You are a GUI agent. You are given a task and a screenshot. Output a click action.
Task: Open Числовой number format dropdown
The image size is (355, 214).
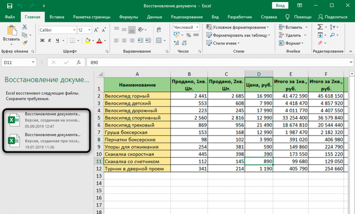click(197, 27)
